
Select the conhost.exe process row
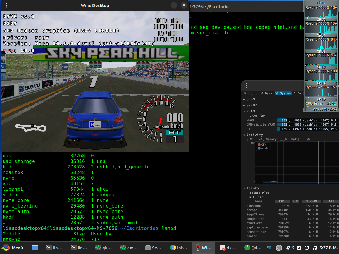coord(293,232)
